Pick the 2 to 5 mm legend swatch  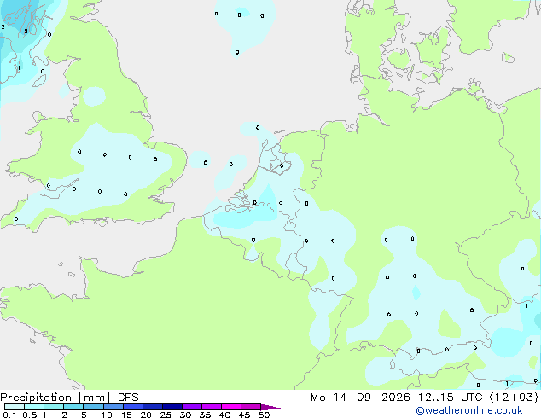click(73, 407)
